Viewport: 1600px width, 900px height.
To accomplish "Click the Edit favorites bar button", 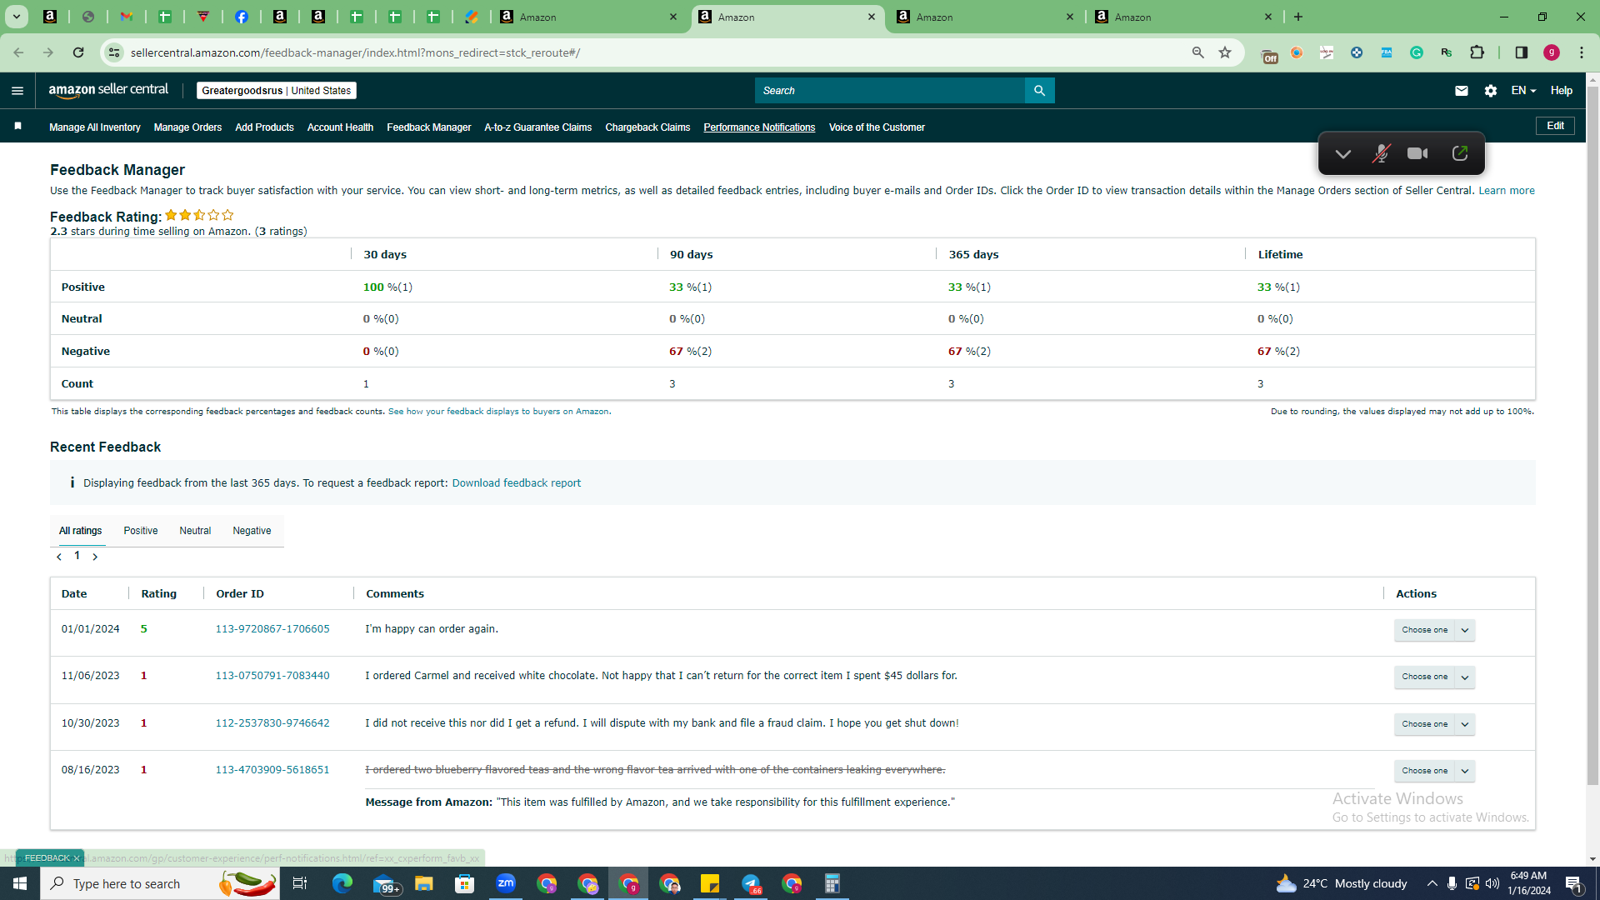I will point(1555,126).
